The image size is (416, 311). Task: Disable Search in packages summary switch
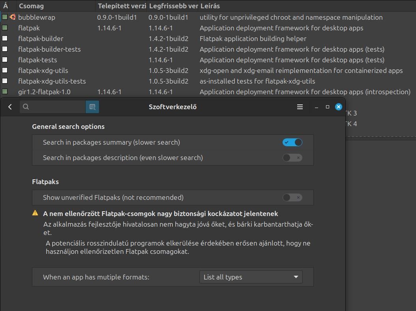292,142
